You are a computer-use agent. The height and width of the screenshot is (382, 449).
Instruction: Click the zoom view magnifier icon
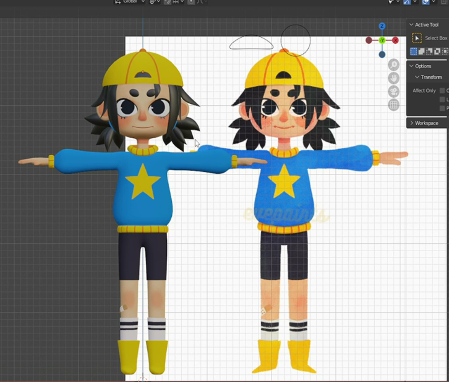click(394, 64)
